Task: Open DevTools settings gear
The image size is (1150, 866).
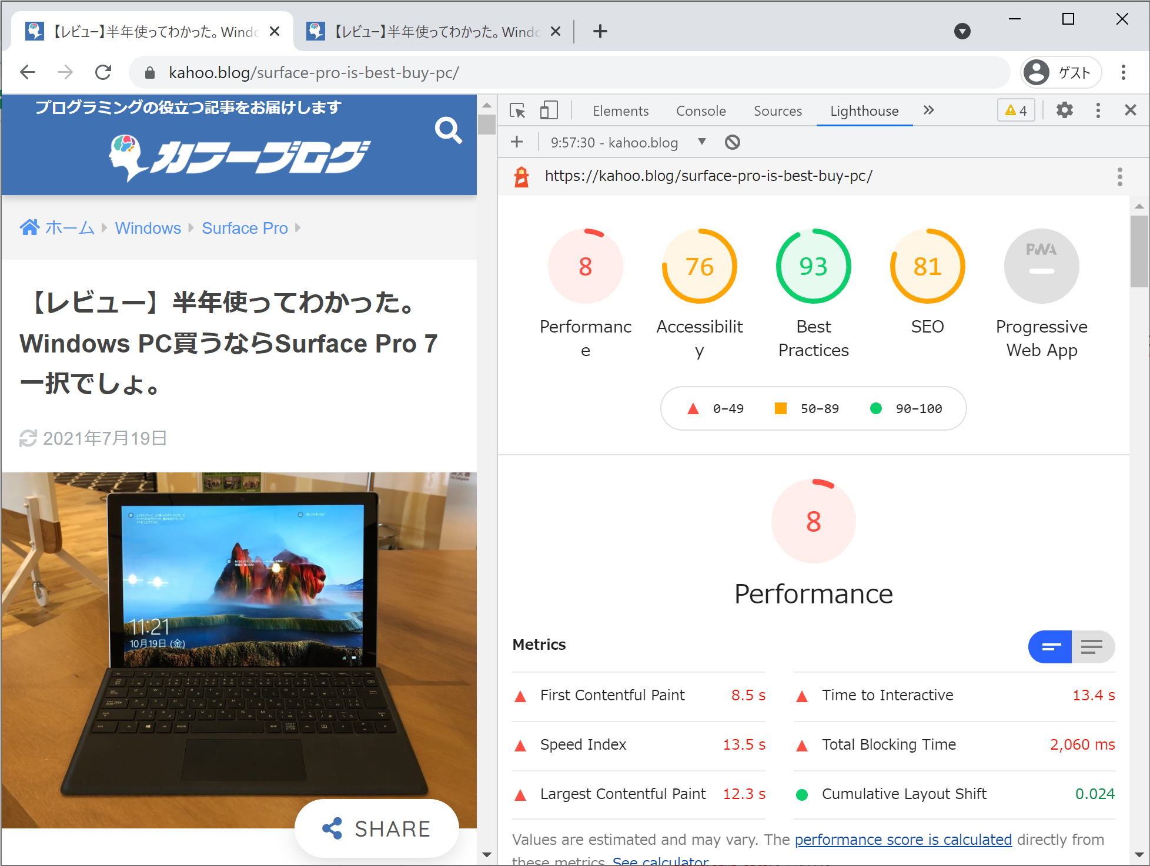Action: click(x=1064, y=110)
